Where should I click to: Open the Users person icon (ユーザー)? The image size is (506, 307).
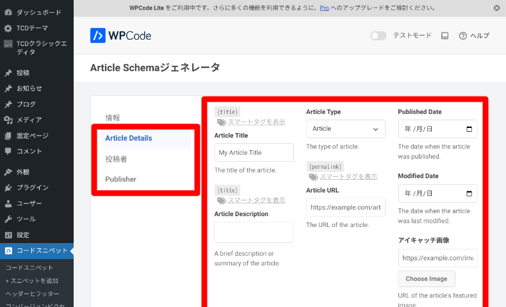(8, 203)
